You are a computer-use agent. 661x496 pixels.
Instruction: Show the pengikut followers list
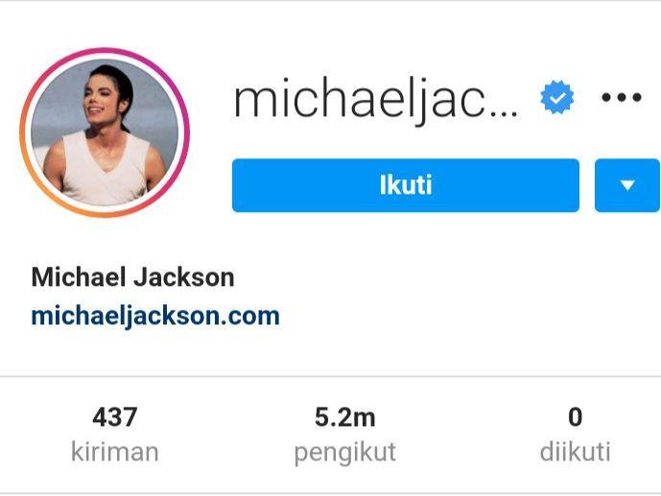[344, 453]
